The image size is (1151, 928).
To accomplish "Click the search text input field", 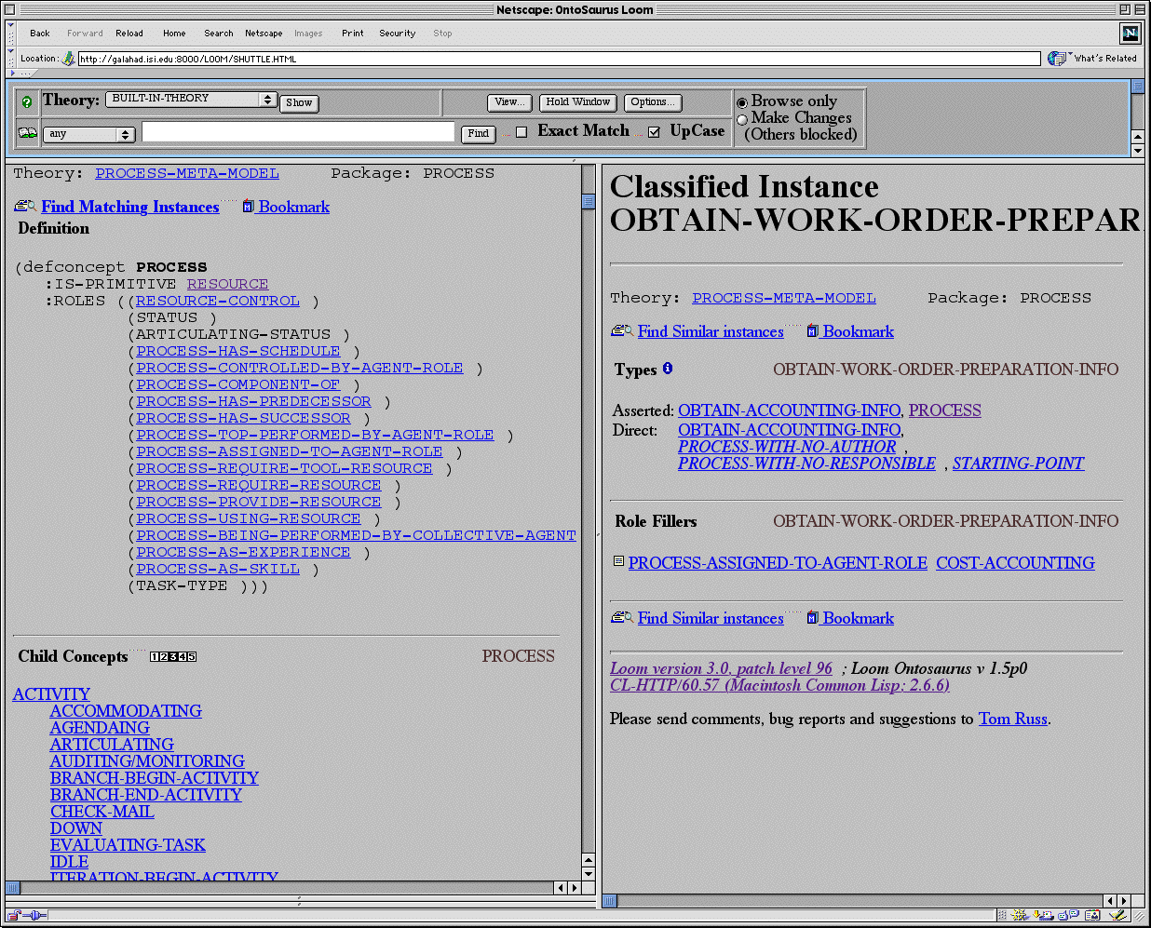I will 298,133.
